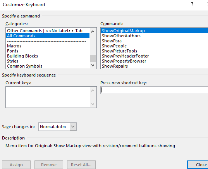This screenshot has height=169, width=208.
Task: Click the Current keys scroll down arrow
Action: click(93, 104)
